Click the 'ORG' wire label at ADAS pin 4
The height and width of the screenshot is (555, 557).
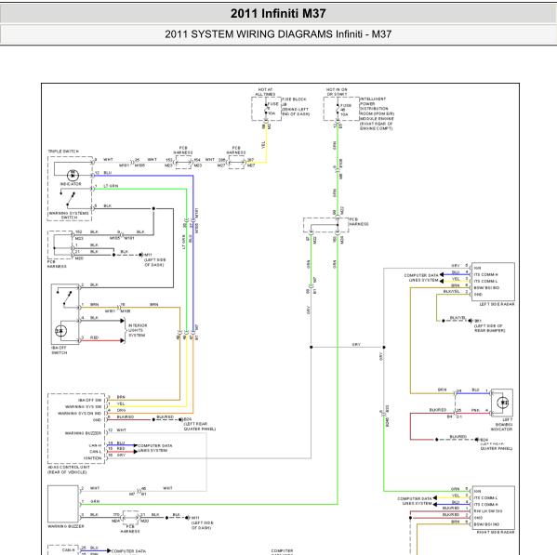121,410
